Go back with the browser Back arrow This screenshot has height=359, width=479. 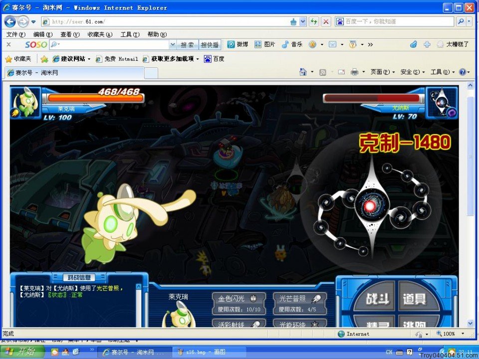[x=10, y=21]
